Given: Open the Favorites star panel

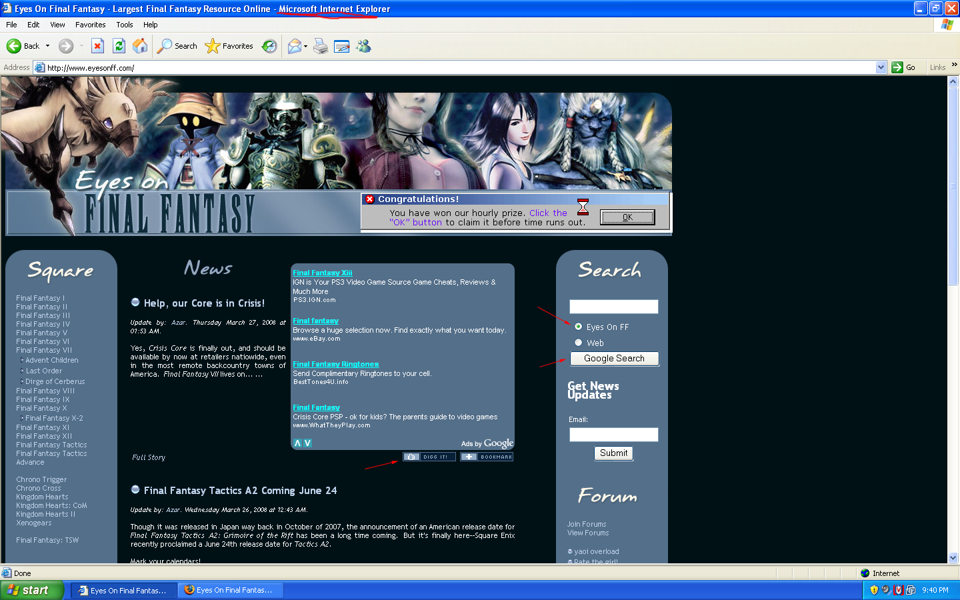Looking at the screenshot, I should click(229, 46).
